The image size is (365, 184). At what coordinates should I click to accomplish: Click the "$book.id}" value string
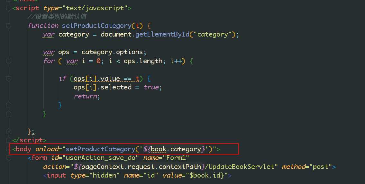[206, 175]
